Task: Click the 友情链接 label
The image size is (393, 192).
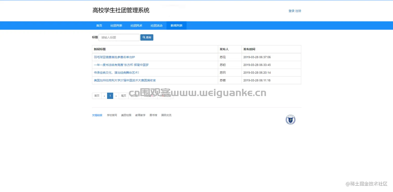Action: click(97, 115)
